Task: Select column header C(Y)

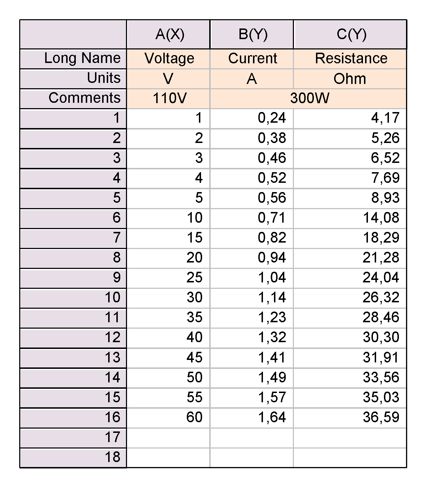Action: point(350,35)
